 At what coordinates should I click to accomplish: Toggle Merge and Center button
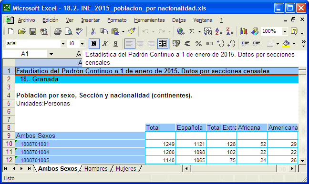(x=163, y=43)
